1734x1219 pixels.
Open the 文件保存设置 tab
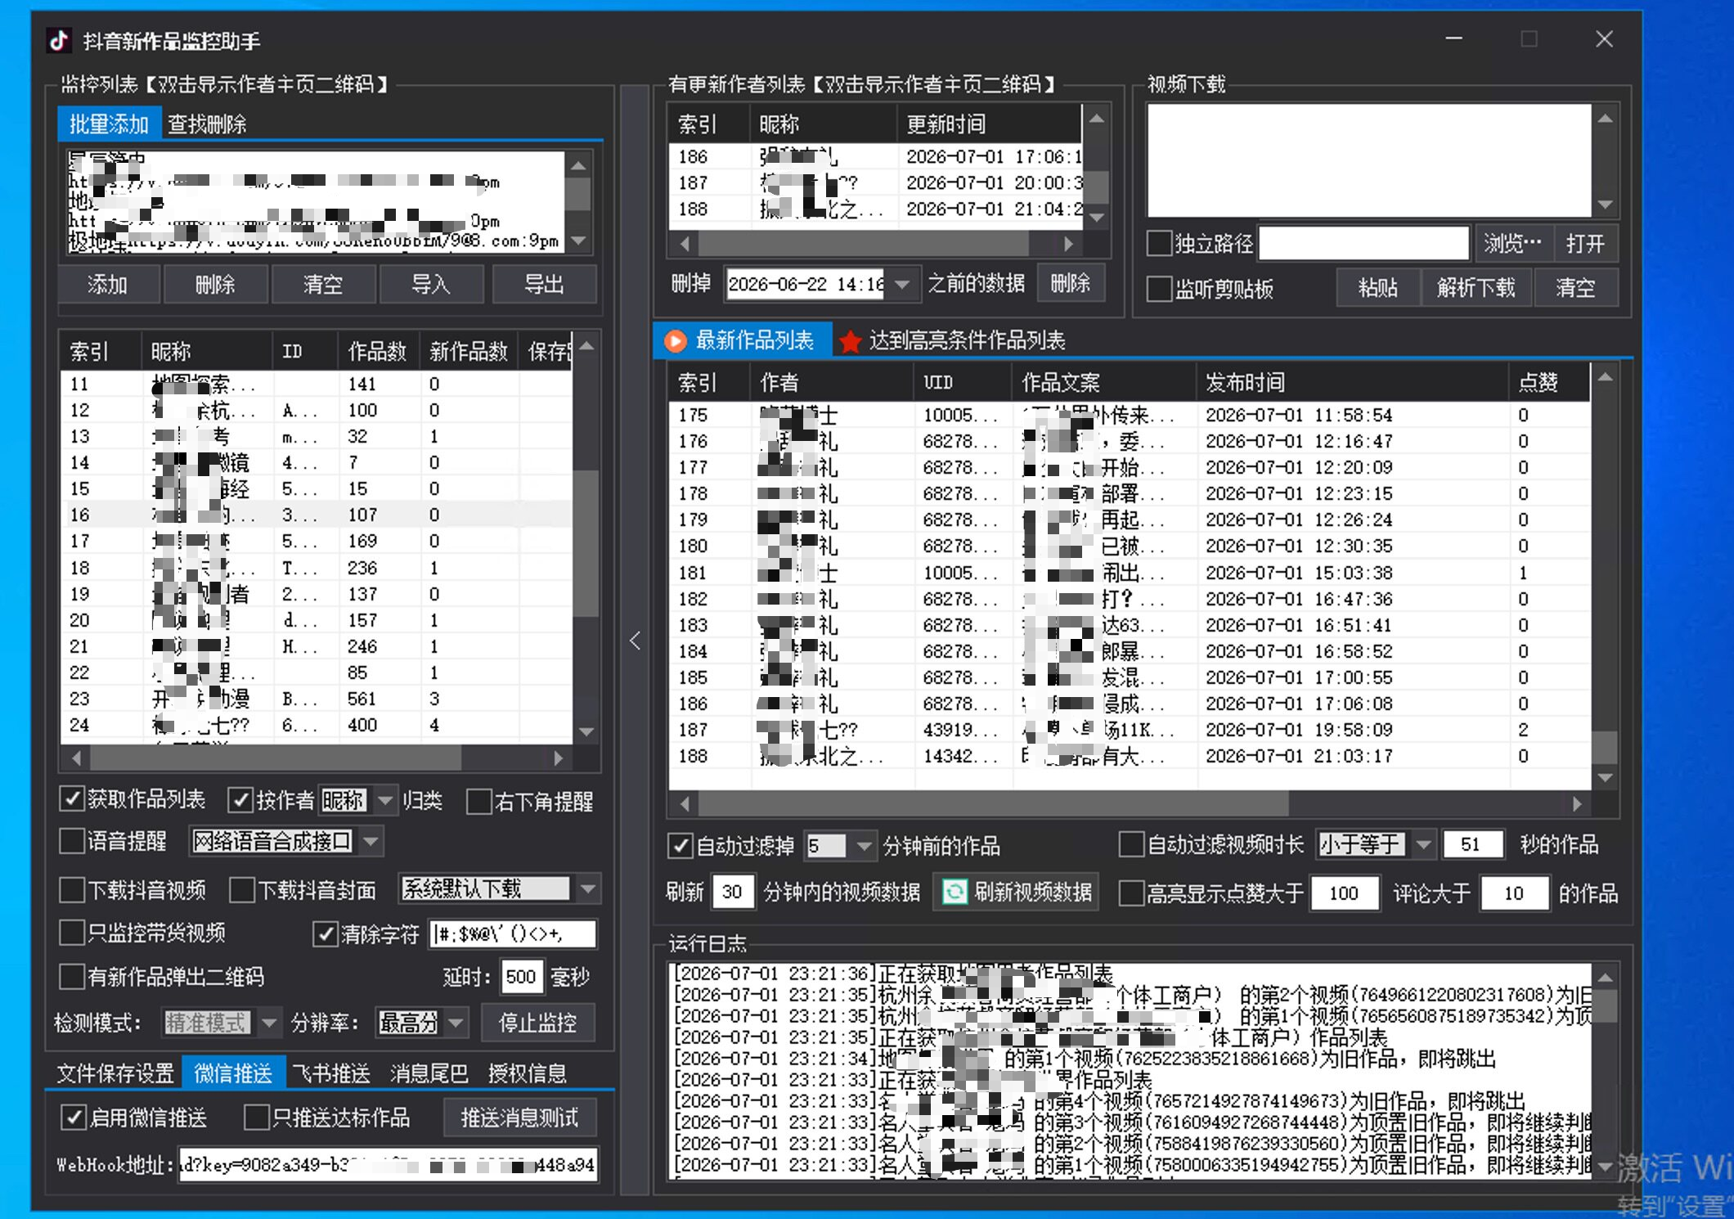[115, 1073]
